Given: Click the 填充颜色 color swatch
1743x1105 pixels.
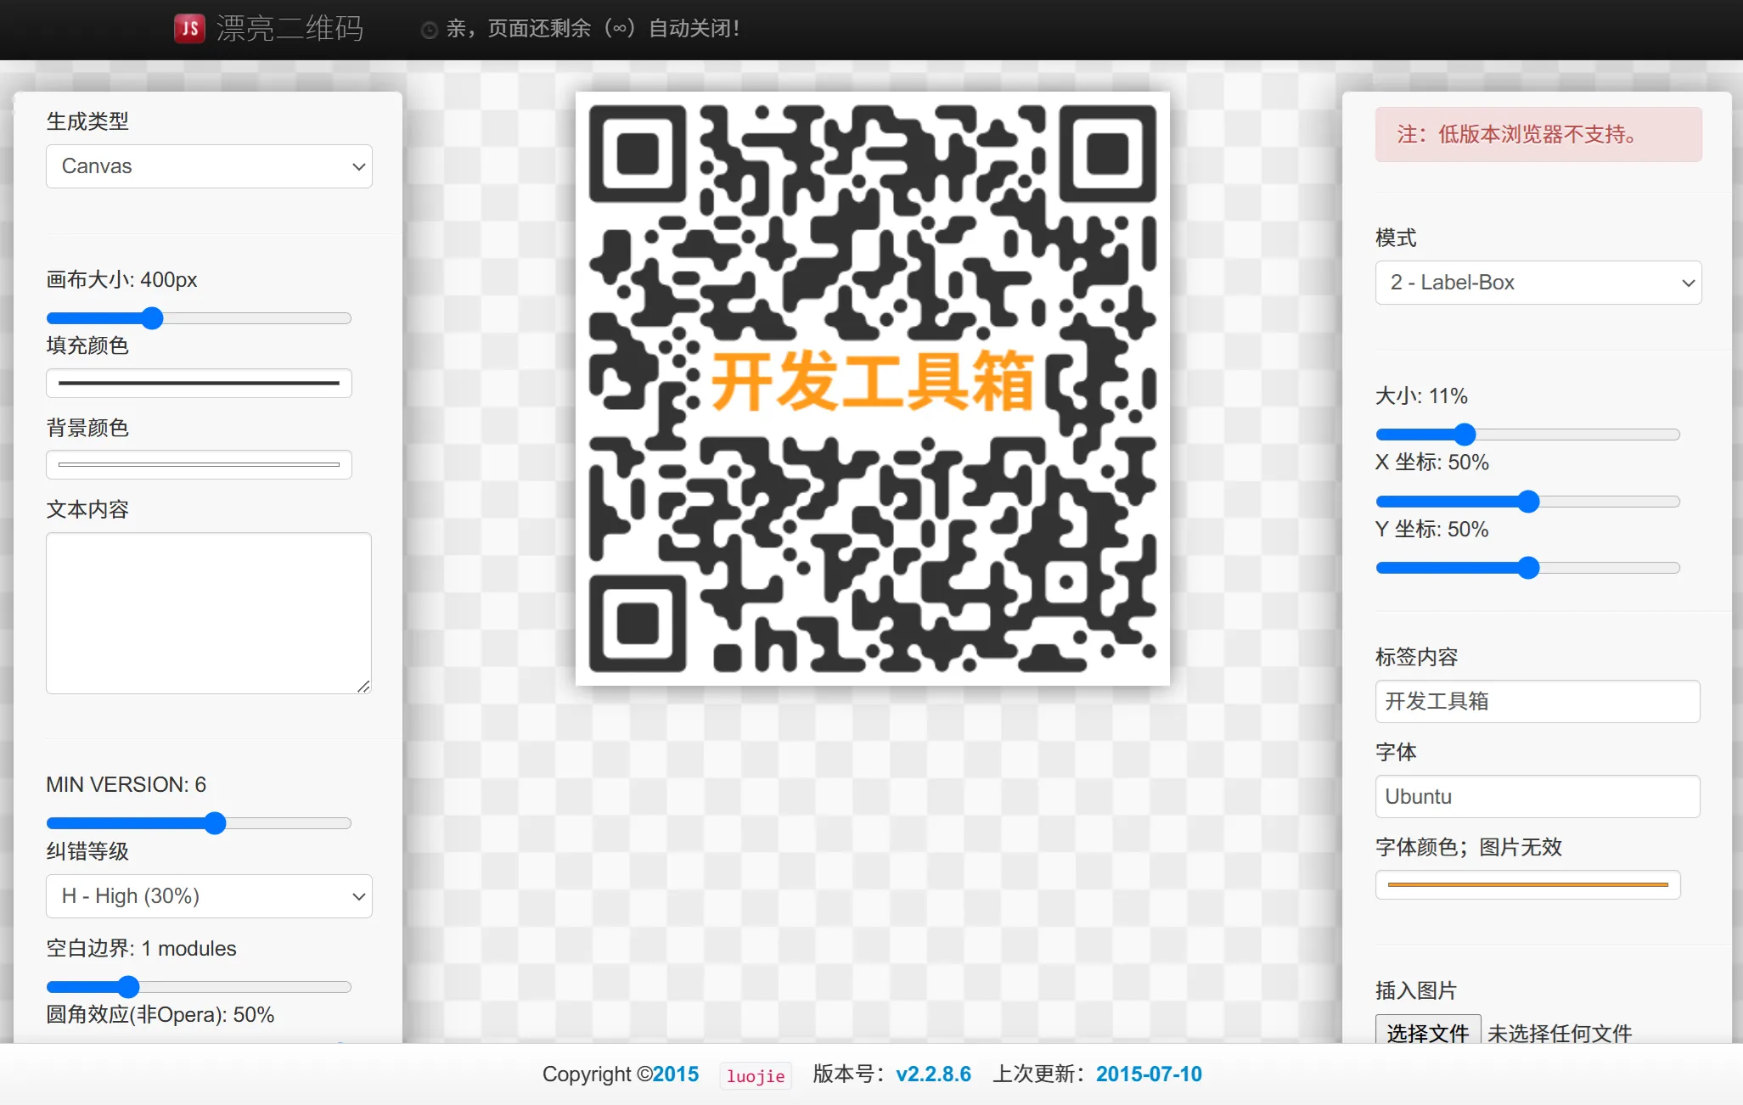Looking at the screenshot, I should pos(199,383).
